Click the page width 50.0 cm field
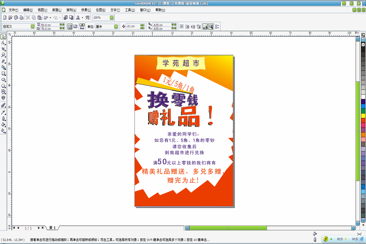This screenshot has width=366, height=244. [49, 25]
